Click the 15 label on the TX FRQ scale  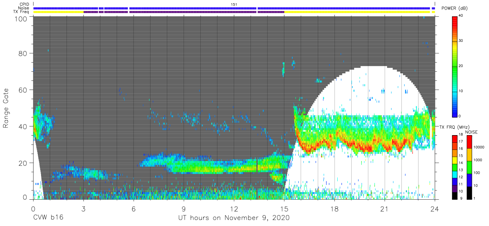[x=461, y=156]
